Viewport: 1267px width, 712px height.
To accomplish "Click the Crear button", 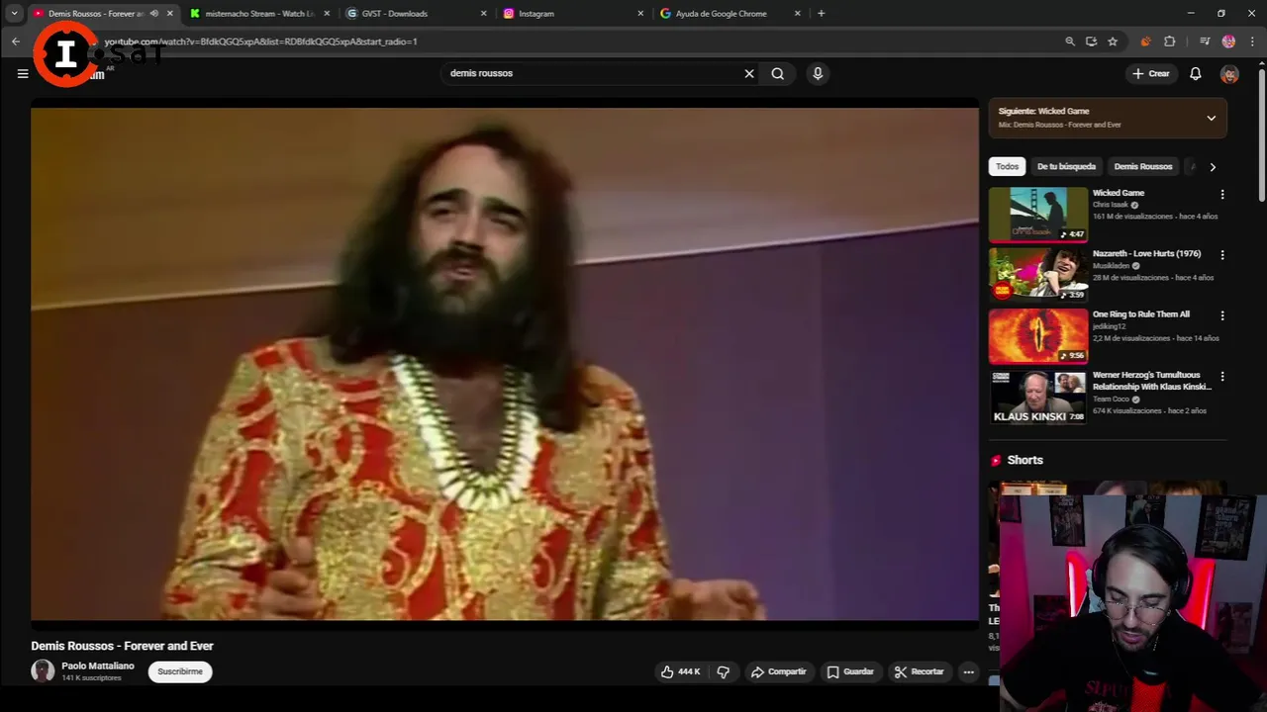I will click(1151, 73).
